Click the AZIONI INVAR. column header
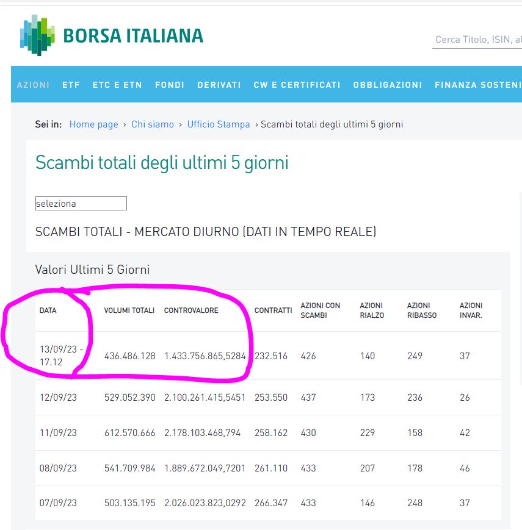 [471, 310]
